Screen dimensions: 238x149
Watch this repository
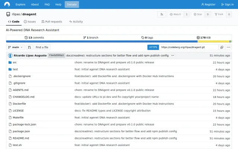[x=175, y=14]
